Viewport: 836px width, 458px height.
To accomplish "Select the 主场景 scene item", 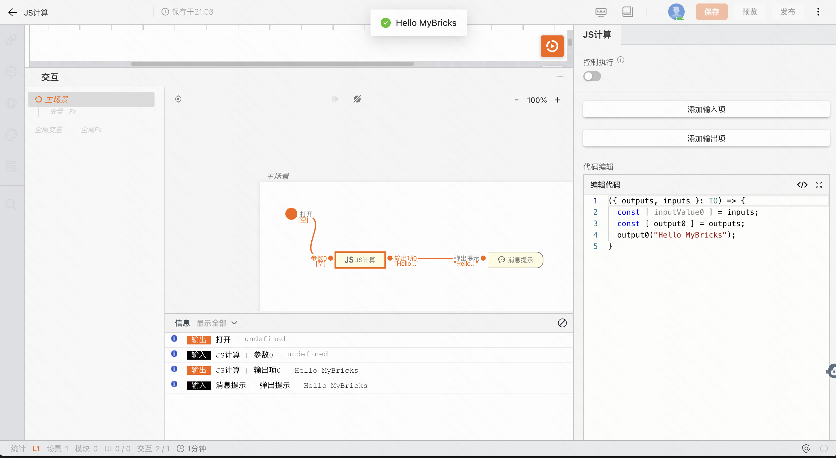I will 91,99.
